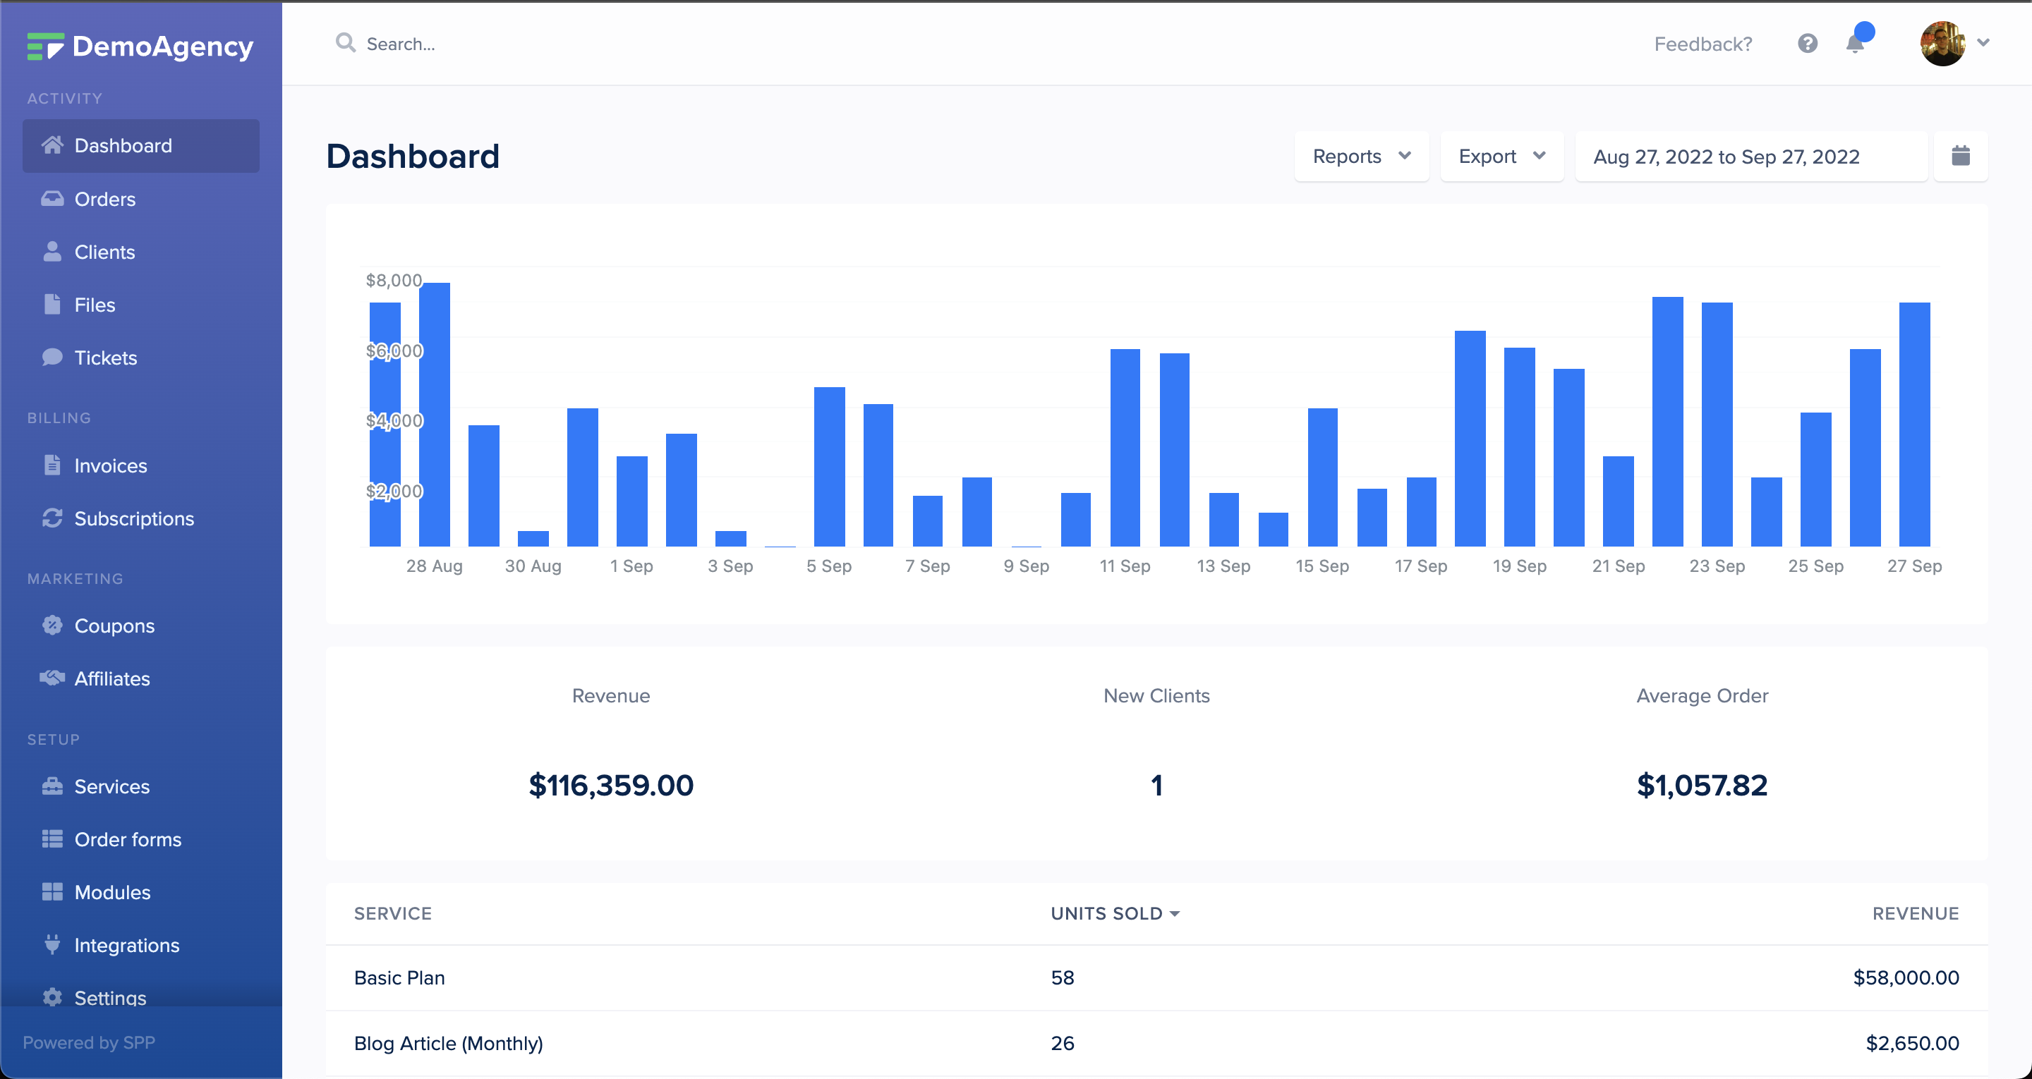Navigate to Order forms page
The width and height of the screenshot is (2032, 1079).
tap(127, 839)
